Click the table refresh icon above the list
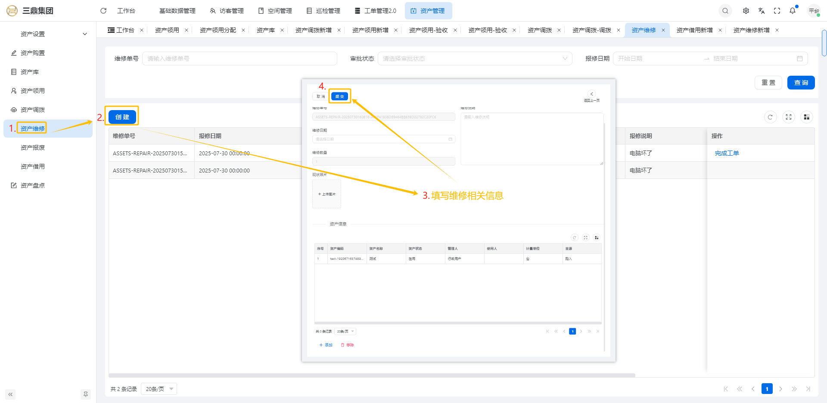 (770, 117)
